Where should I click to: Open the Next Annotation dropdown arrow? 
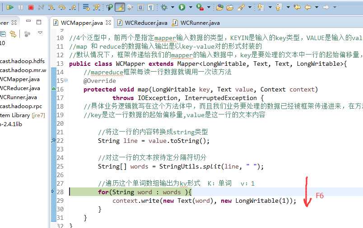click(270, 7)
